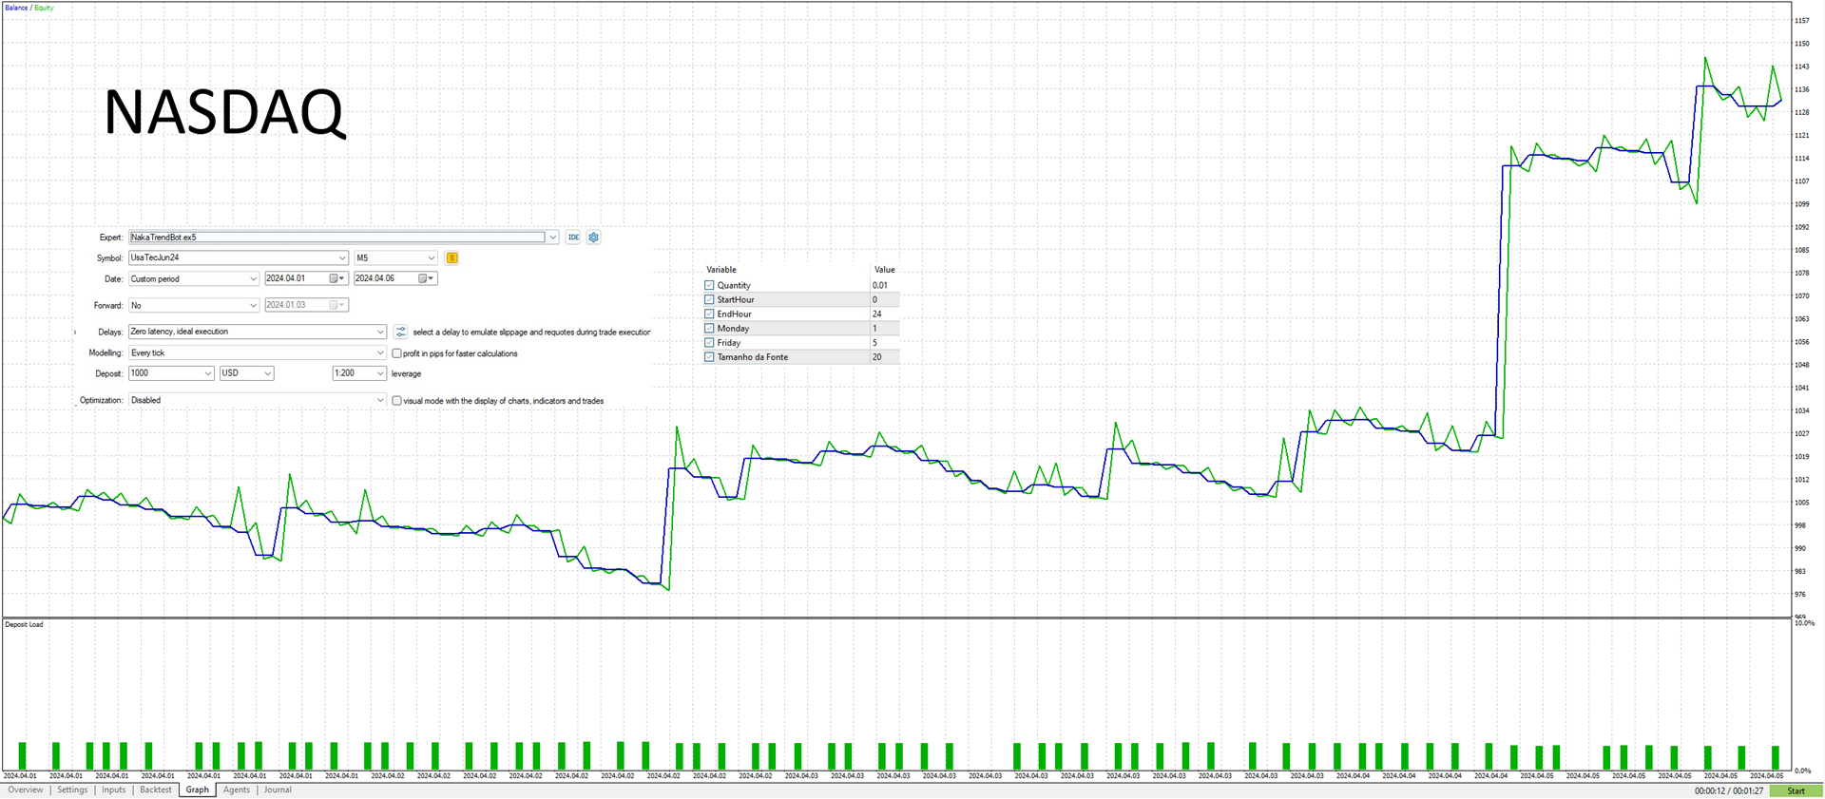
Task: Toggle the Quantity variable checkbox
Action: click(709, 285)
